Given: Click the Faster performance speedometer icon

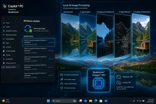Looking at the screenshot, I should [x=61, y=84].
